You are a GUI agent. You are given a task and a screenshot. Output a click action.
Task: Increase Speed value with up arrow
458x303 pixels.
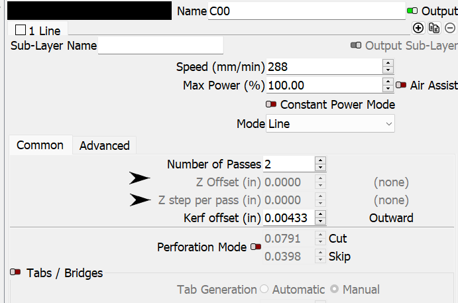(388, 63)
